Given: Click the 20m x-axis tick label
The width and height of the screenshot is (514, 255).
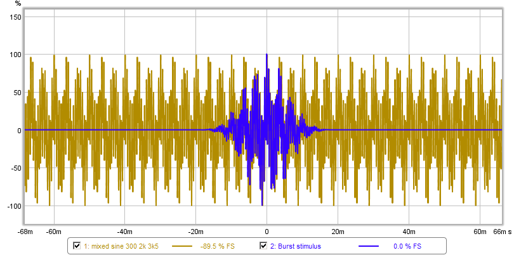Looking at the screenshot, I should (x=338, y=232).
